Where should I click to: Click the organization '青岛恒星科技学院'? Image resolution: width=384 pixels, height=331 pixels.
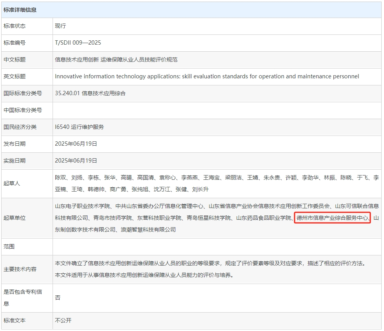click(209, 218)
